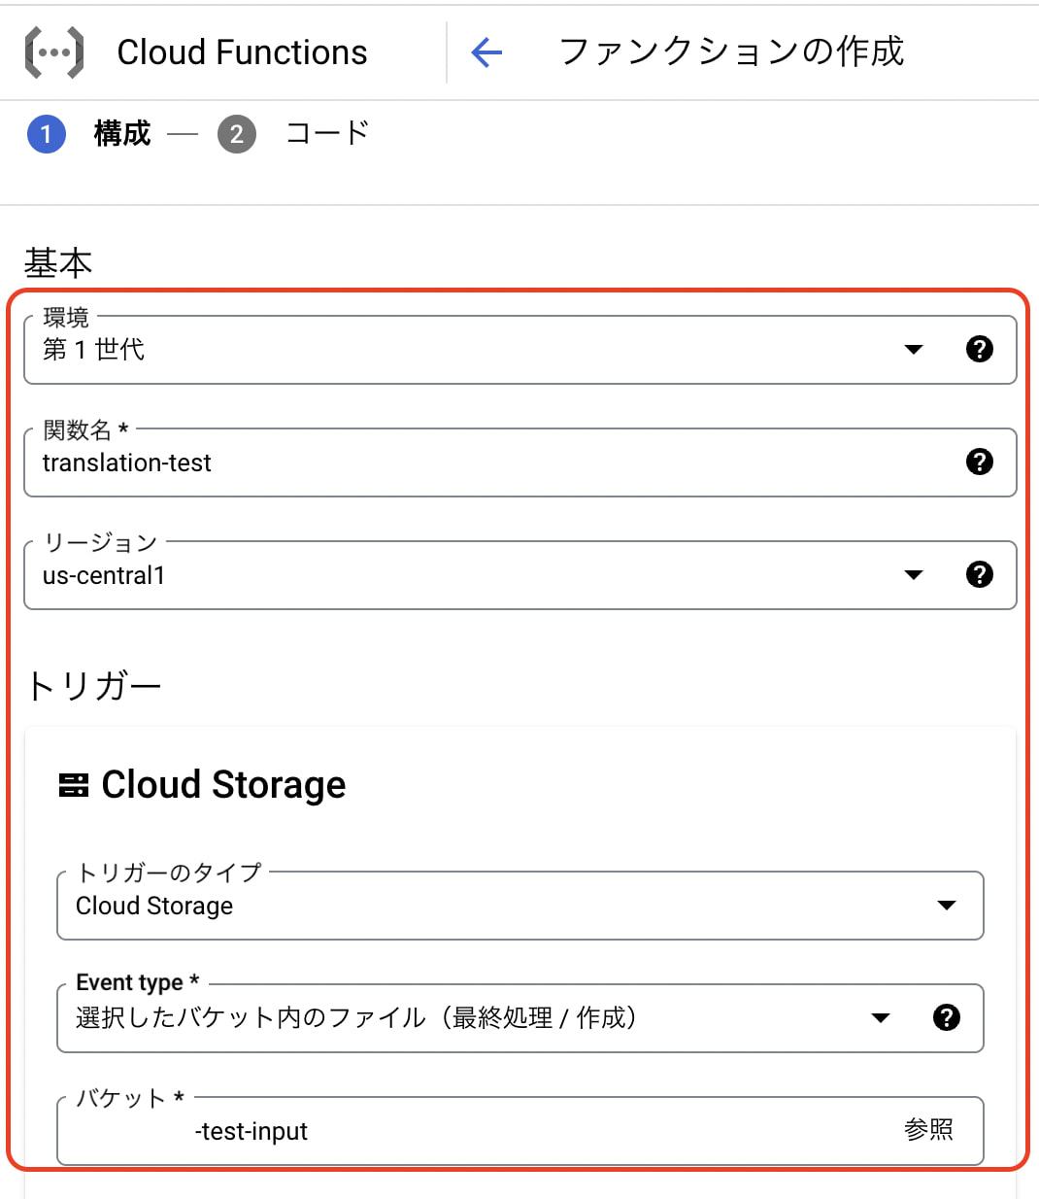Click the Cloud Storage card heading

tap(223, 784)
